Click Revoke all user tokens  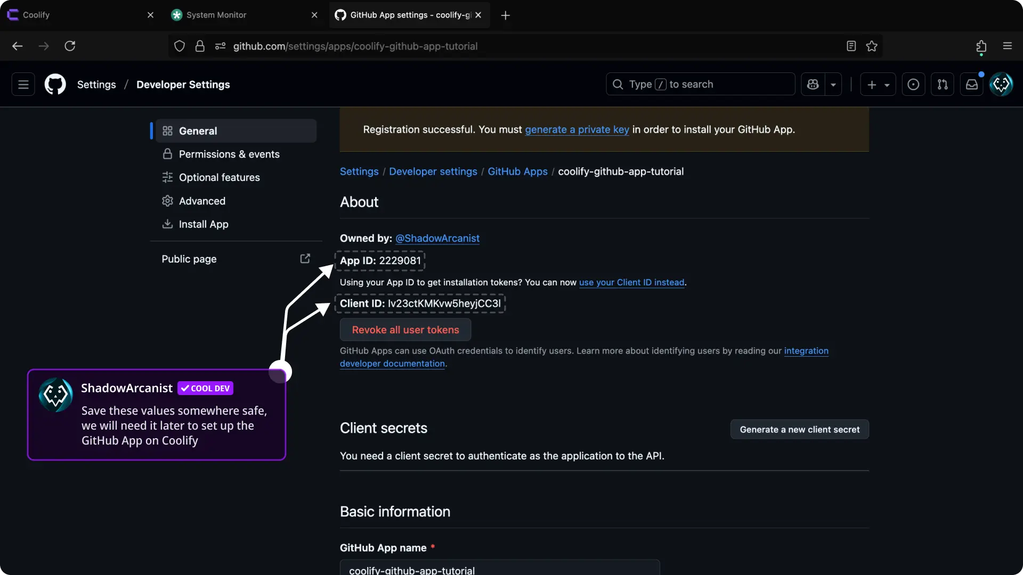[x=405, y=330]
